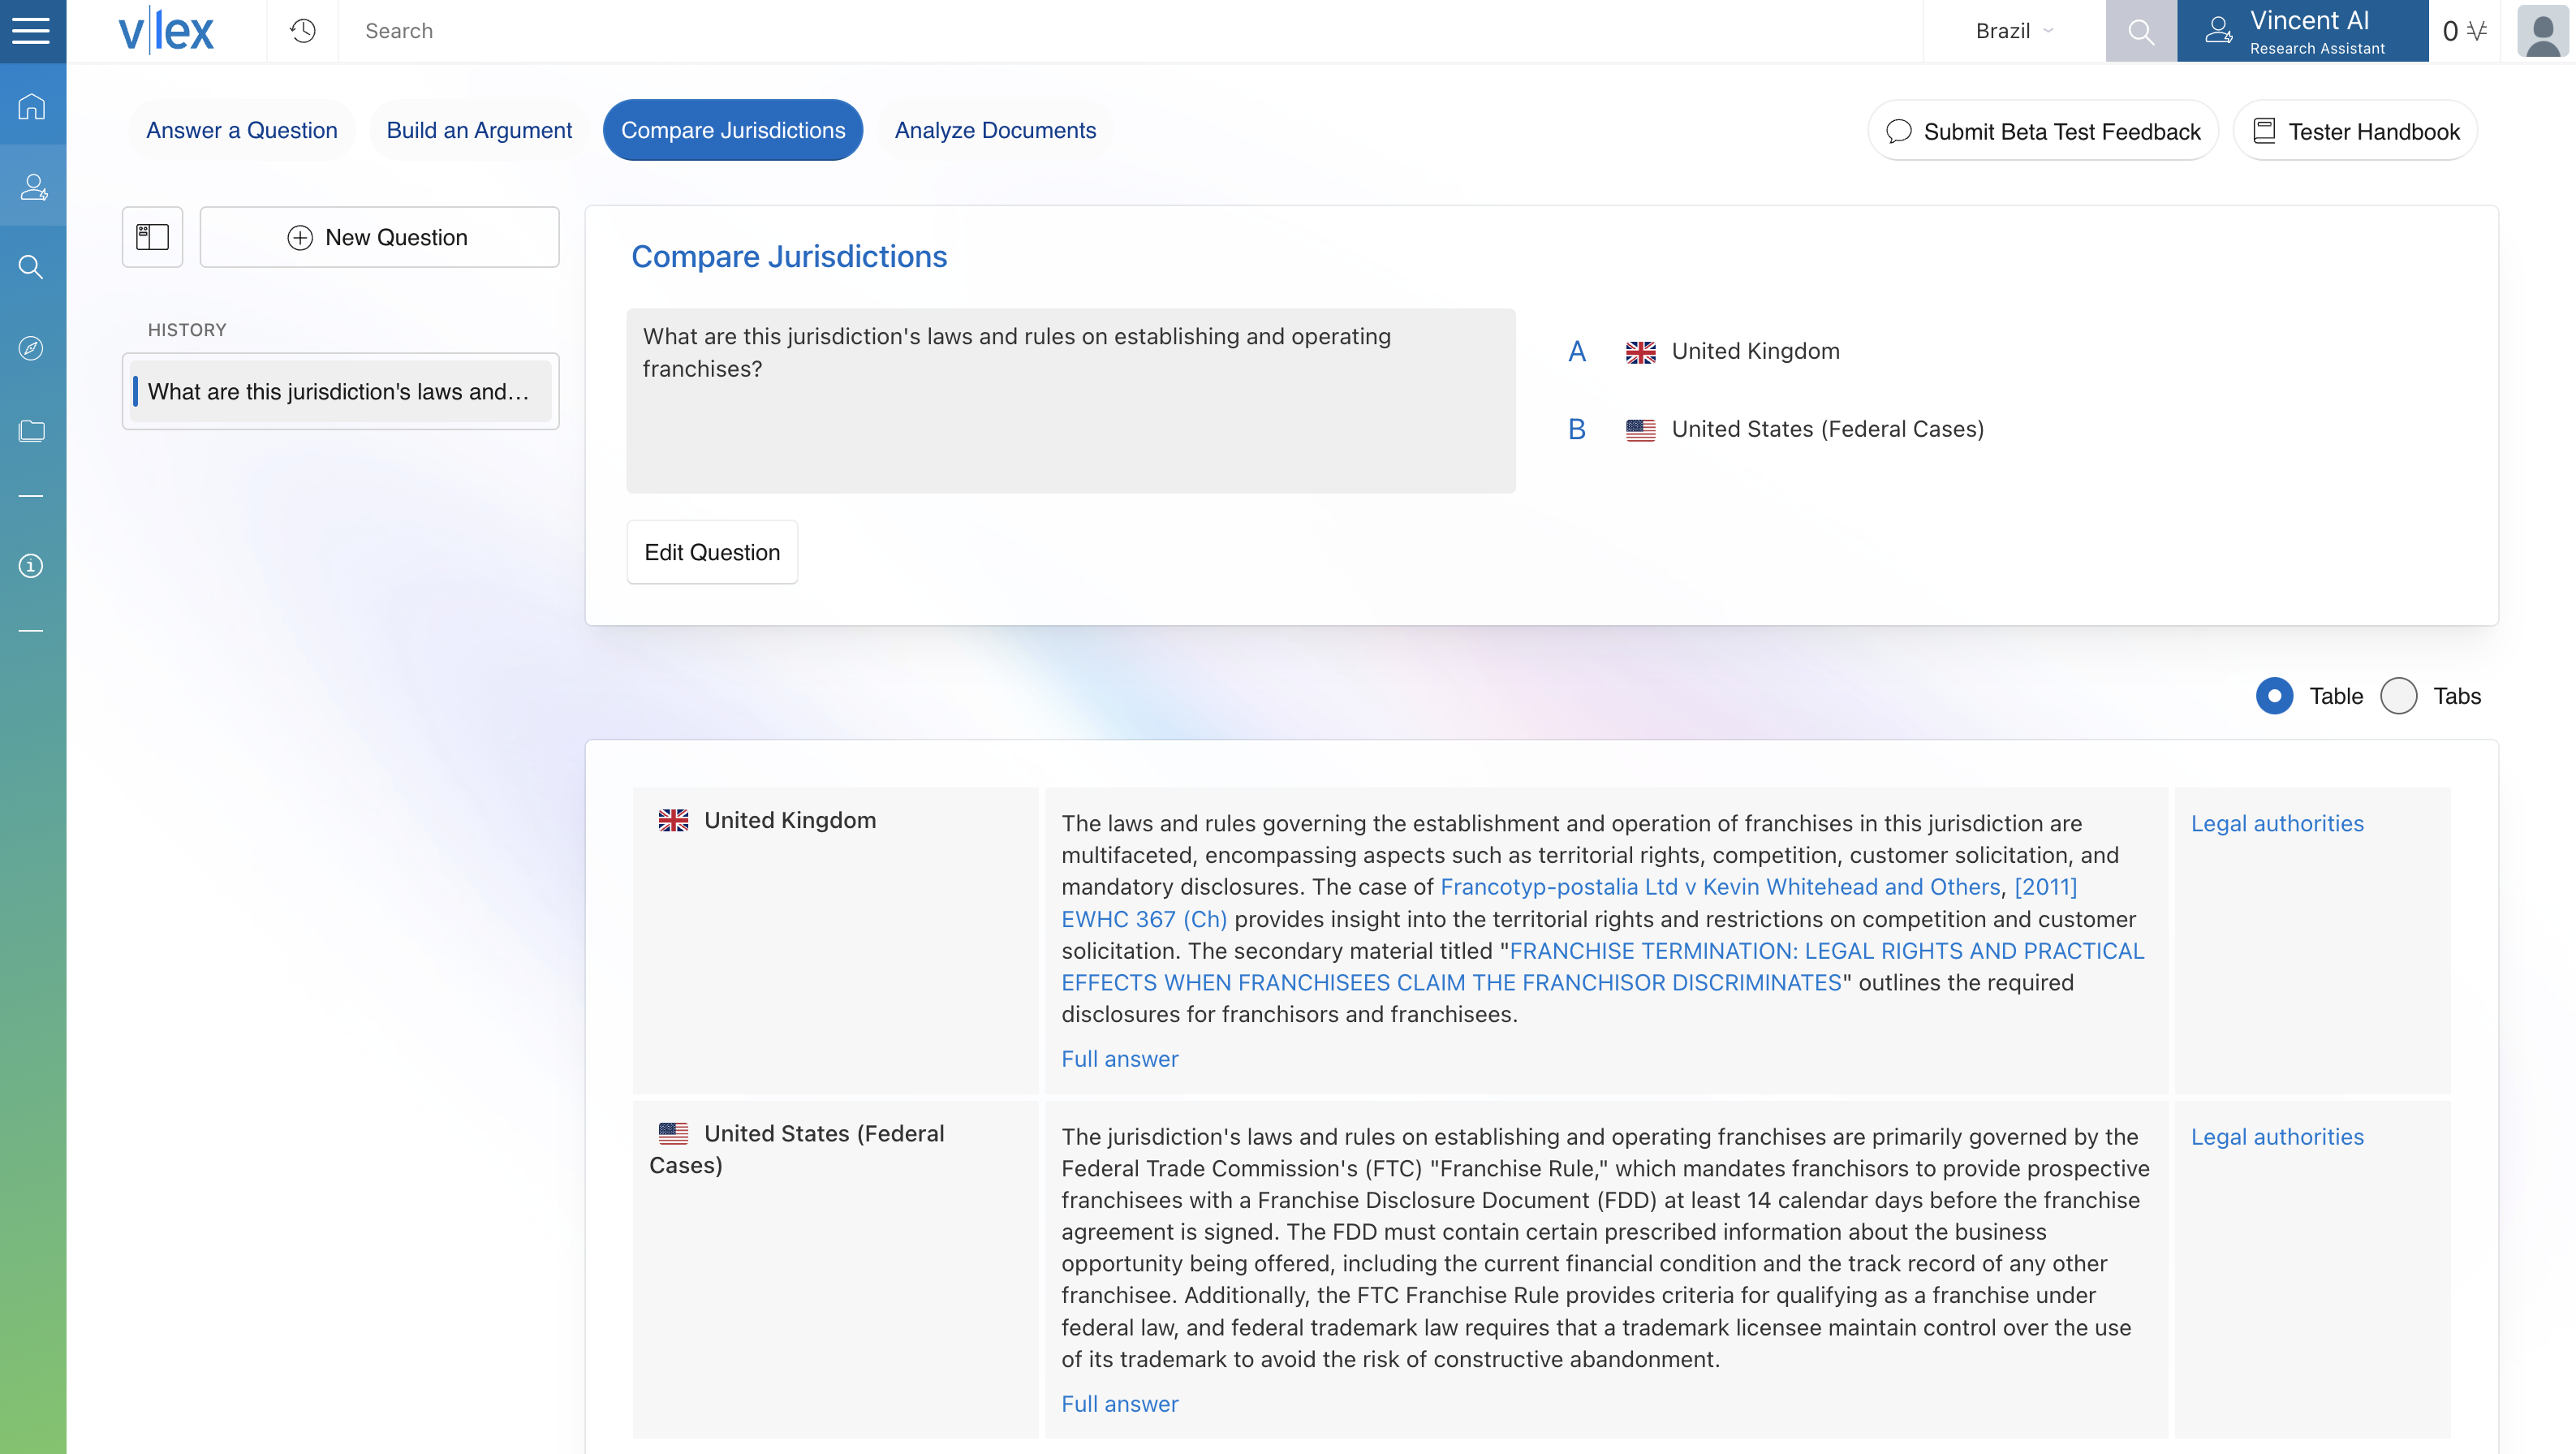2576x1454 pixels.
Task: Click United States flag for jurisdiction B
Action: click(1640, 430)
